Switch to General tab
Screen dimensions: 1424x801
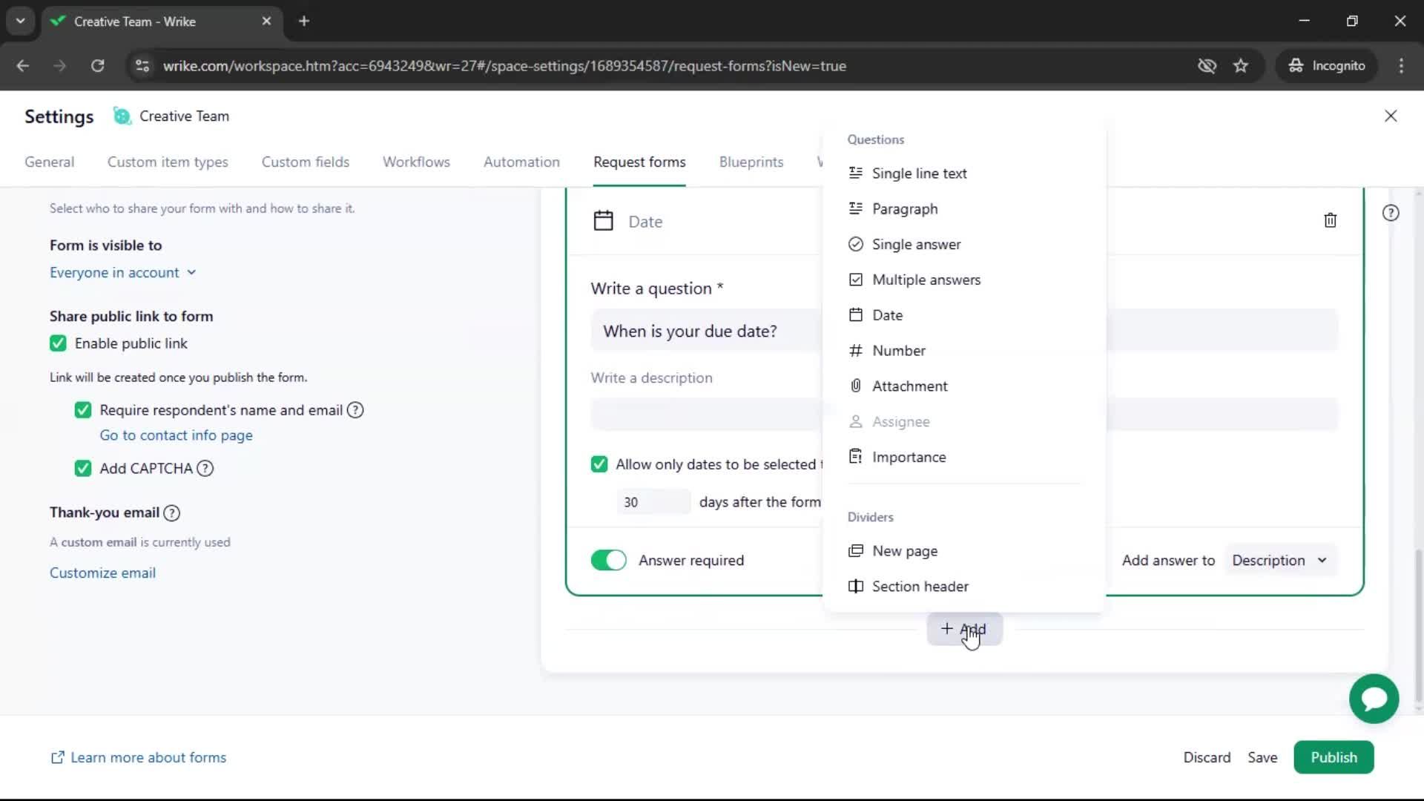point(50,162)
